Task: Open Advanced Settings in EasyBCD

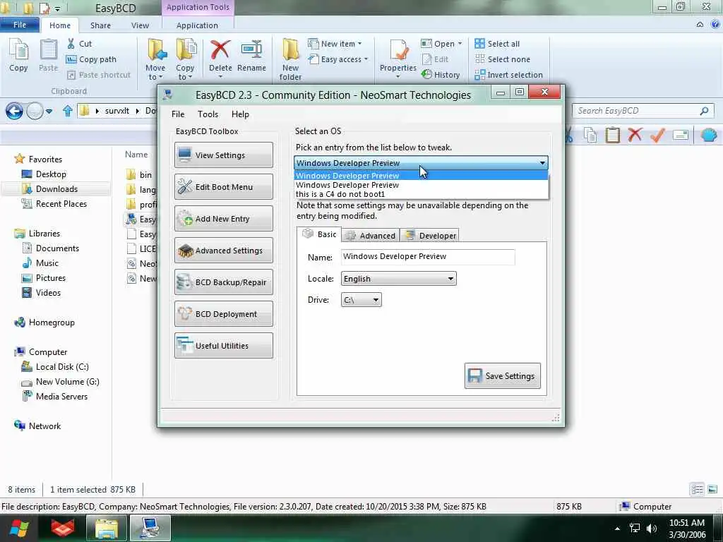Action: pos(224,251)
